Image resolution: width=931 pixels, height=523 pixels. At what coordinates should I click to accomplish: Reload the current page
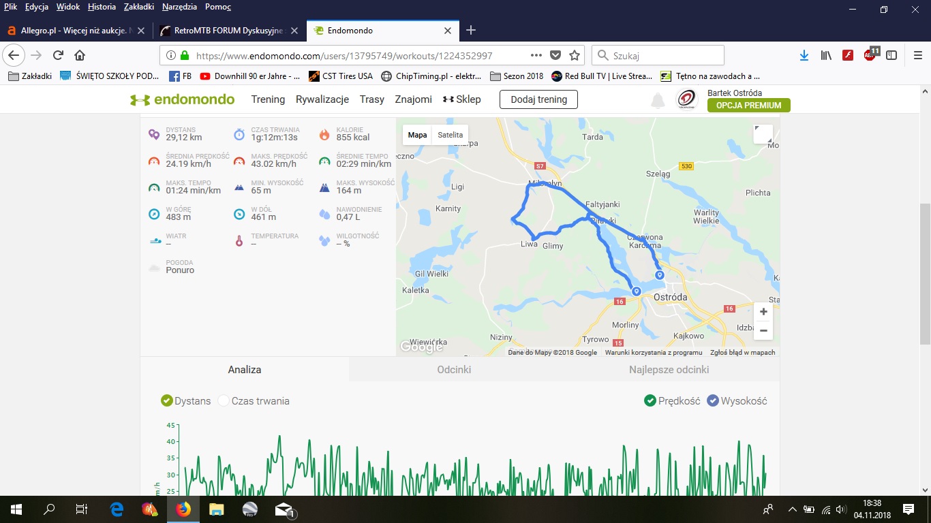tap(59, 56)
